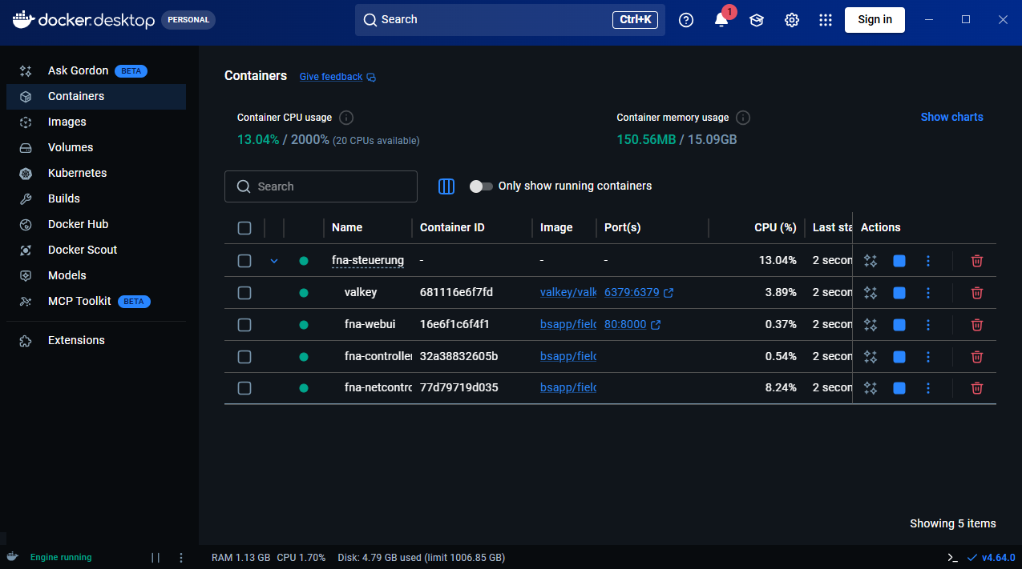Delete the fna-webui container
Image resolution: width=1022 pixels, height=569 pixels.
click(976, 325)
